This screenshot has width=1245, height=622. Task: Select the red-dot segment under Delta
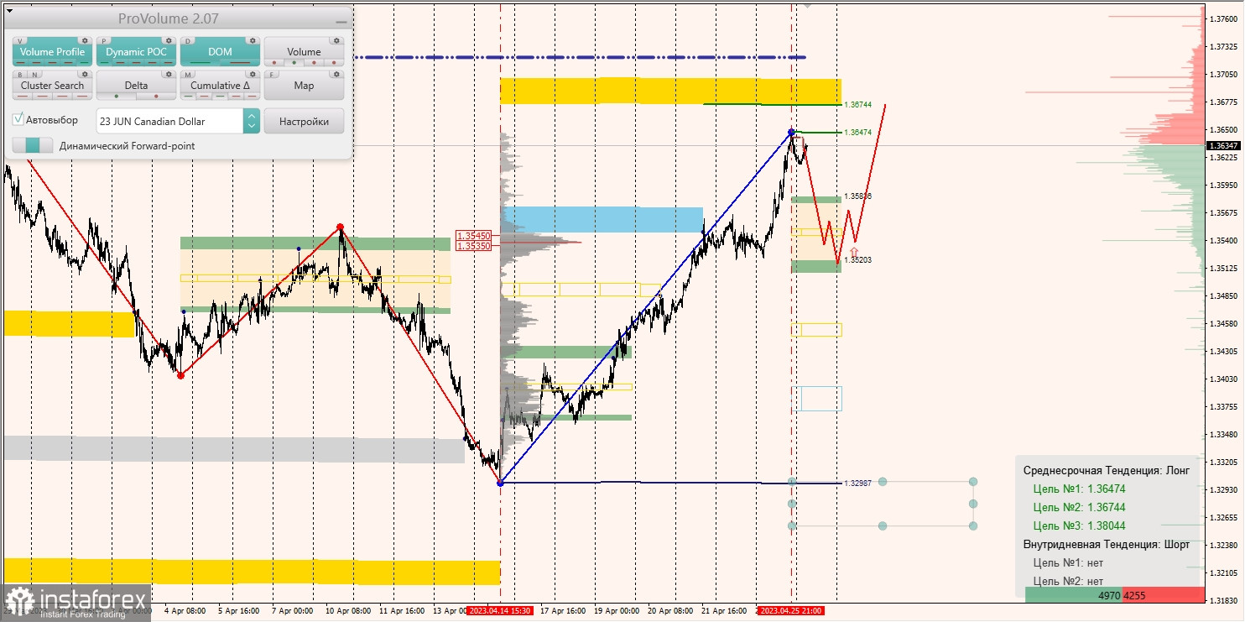[154, 97]
